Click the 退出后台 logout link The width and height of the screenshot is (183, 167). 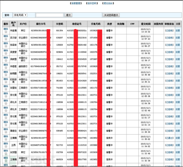[x=108, y=3]
